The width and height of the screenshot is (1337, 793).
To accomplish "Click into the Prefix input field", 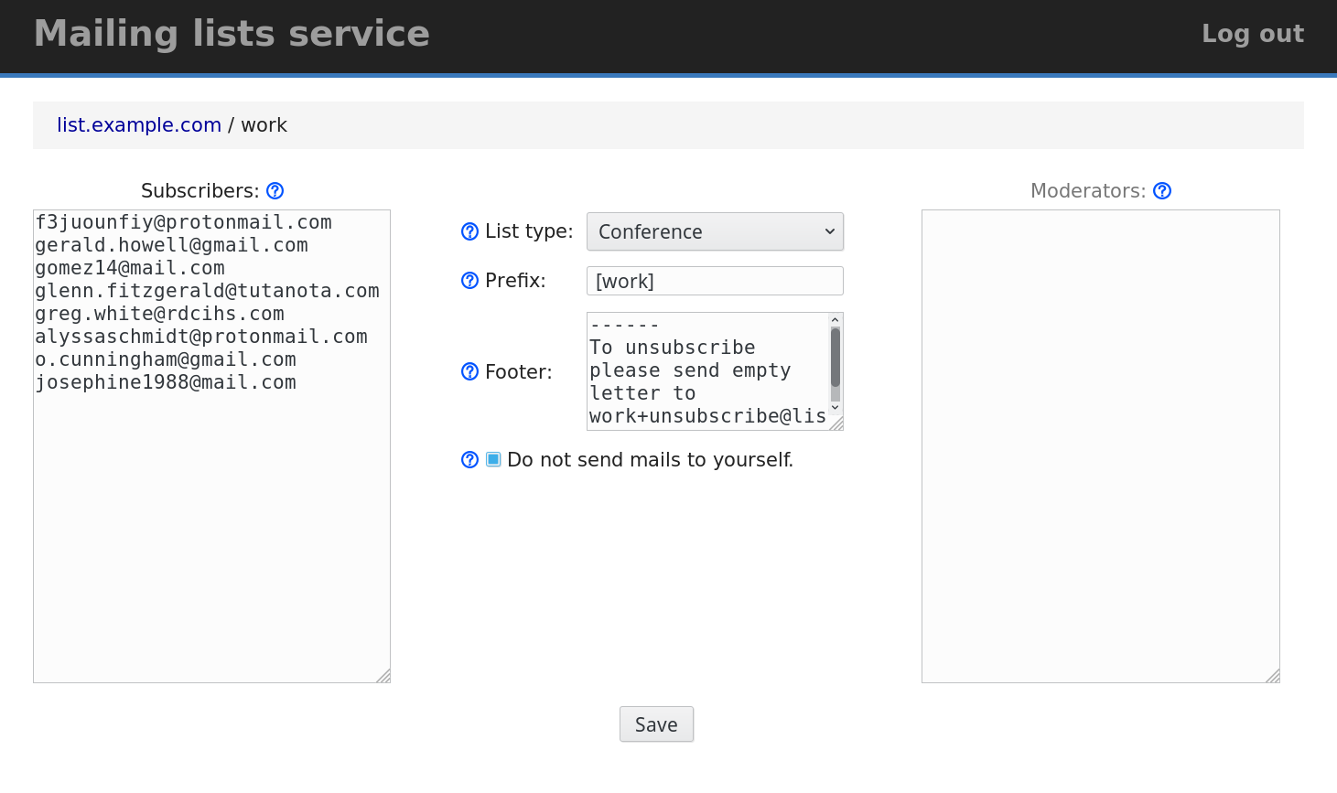I will (x=715, y=281).
